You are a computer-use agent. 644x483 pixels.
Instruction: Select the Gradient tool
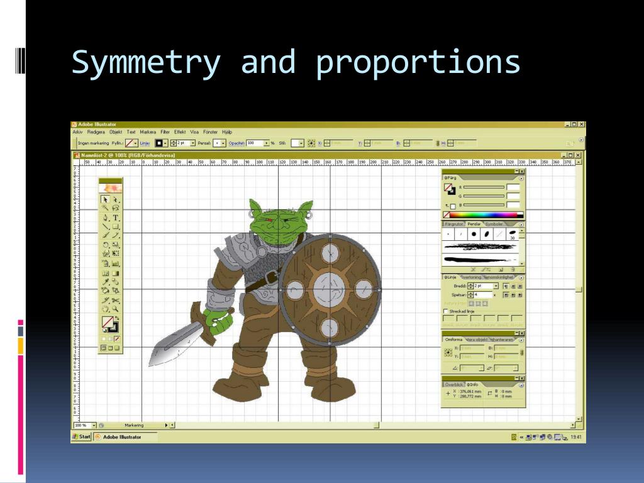point(116,273)
